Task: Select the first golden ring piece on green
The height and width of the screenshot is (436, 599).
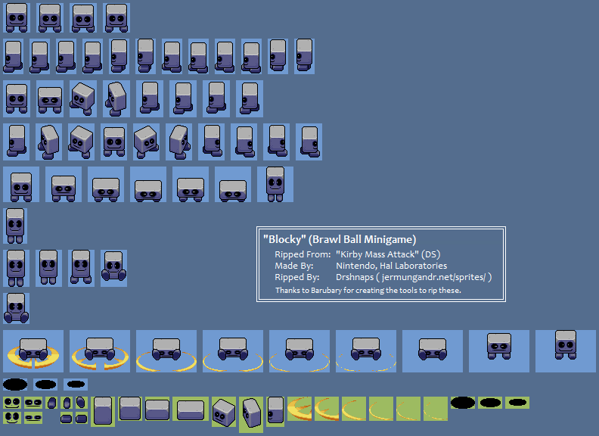Action: point(299,409)
